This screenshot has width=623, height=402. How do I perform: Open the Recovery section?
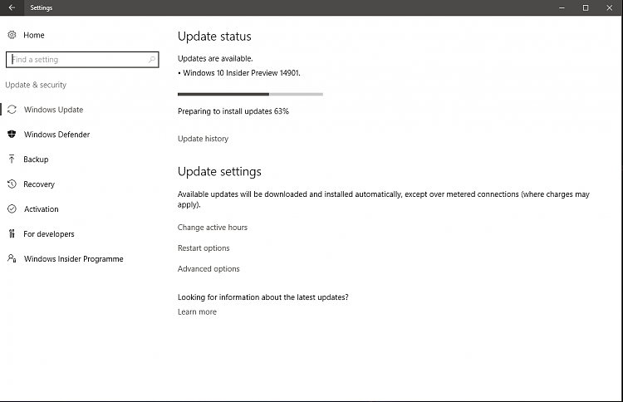click(39, 184)
